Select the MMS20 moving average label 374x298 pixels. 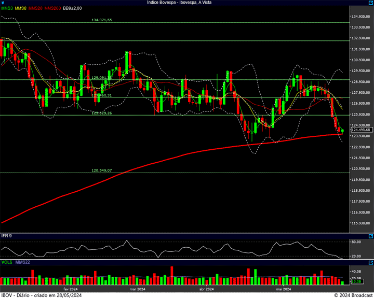click(35, 9)
